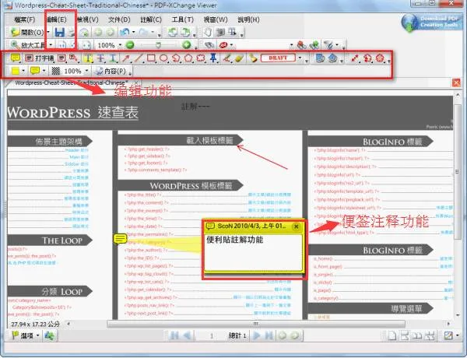The image size is (467, 358).
Task: Click the page number field showing 1
Action: coord(211,335)
